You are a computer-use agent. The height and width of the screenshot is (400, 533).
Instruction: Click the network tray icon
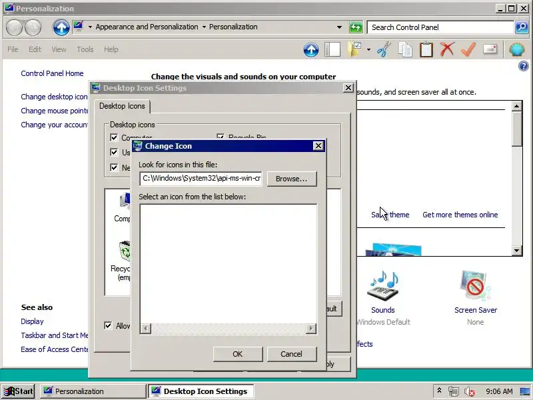tap(454, 391)
